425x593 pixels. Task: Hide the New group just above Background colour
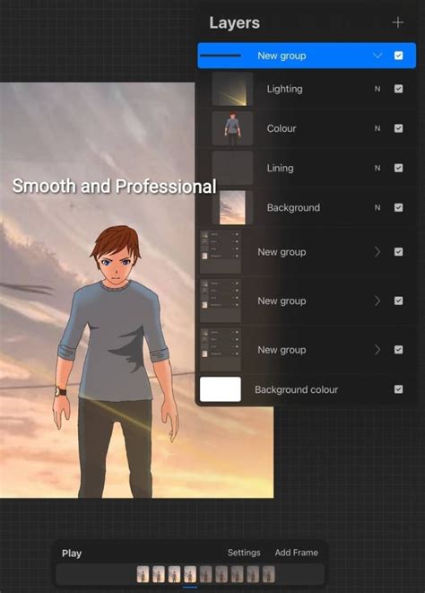point(398,350)
